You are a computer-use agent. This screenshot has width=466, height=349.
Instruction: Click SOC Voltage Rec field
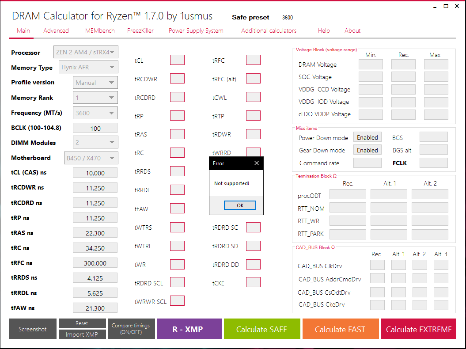403,77
